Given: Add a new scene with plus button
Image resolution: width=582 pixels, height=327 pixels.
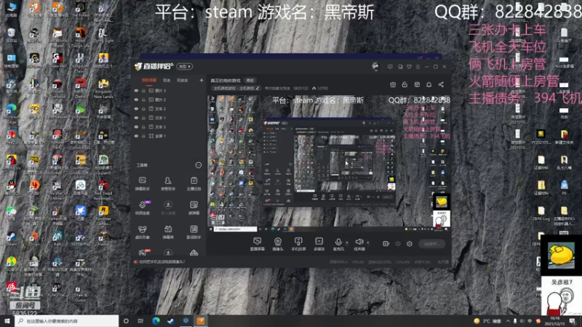Looking at the screenshot, I should [202, 80].
